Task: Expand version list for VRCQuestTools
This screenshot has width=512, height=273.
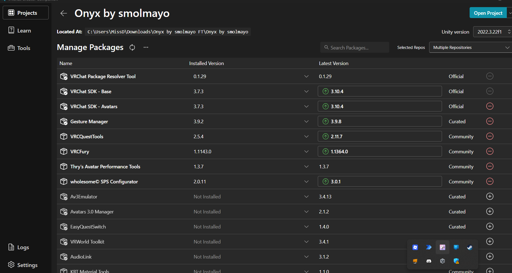Action: 306,136
